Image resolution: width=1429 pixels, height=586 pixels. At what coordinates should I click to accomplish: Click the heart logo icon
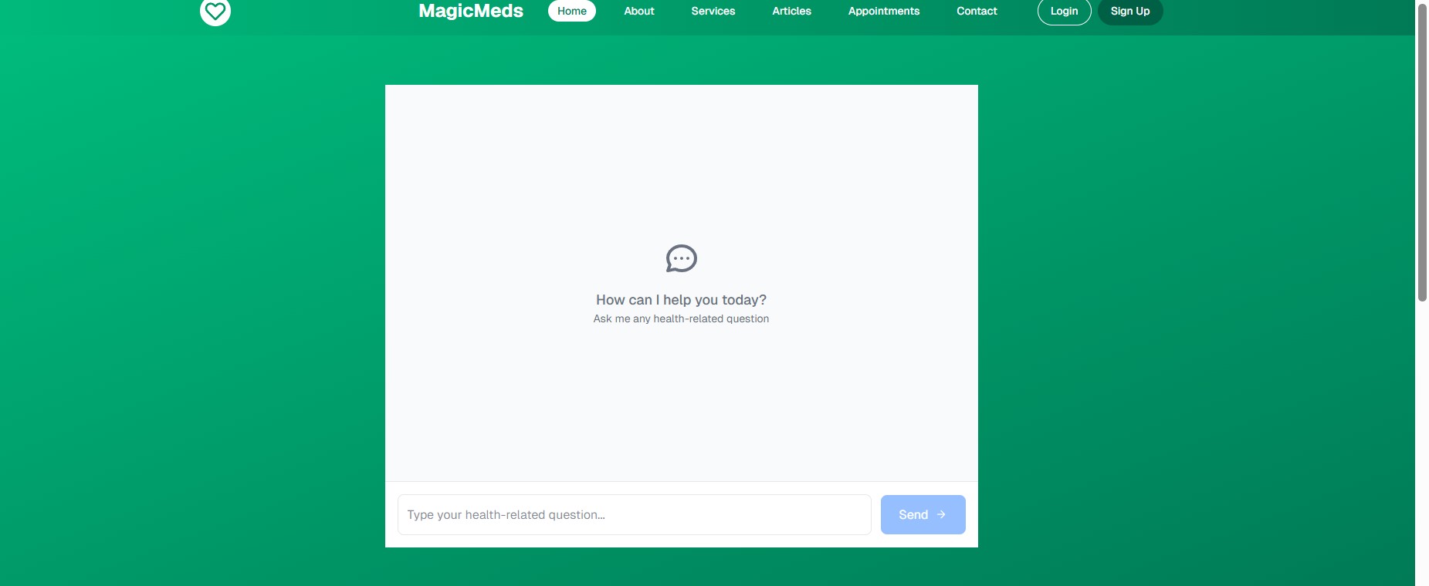[215, 11]
